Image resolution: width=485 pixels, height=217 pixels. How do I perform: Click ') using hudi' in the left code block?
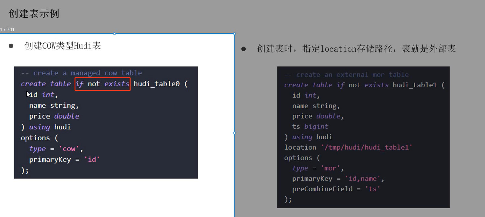[46, 127]
